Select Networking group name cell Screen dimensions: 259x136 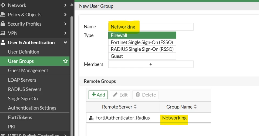pyautogui.click(x=185, y=118)
